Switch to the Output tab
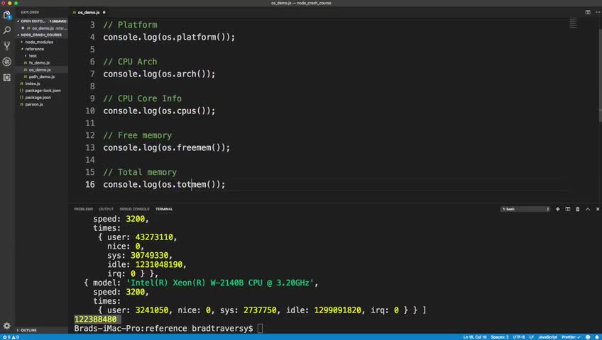The height and width of the screenshot is (340, 602). coord(106,209)
